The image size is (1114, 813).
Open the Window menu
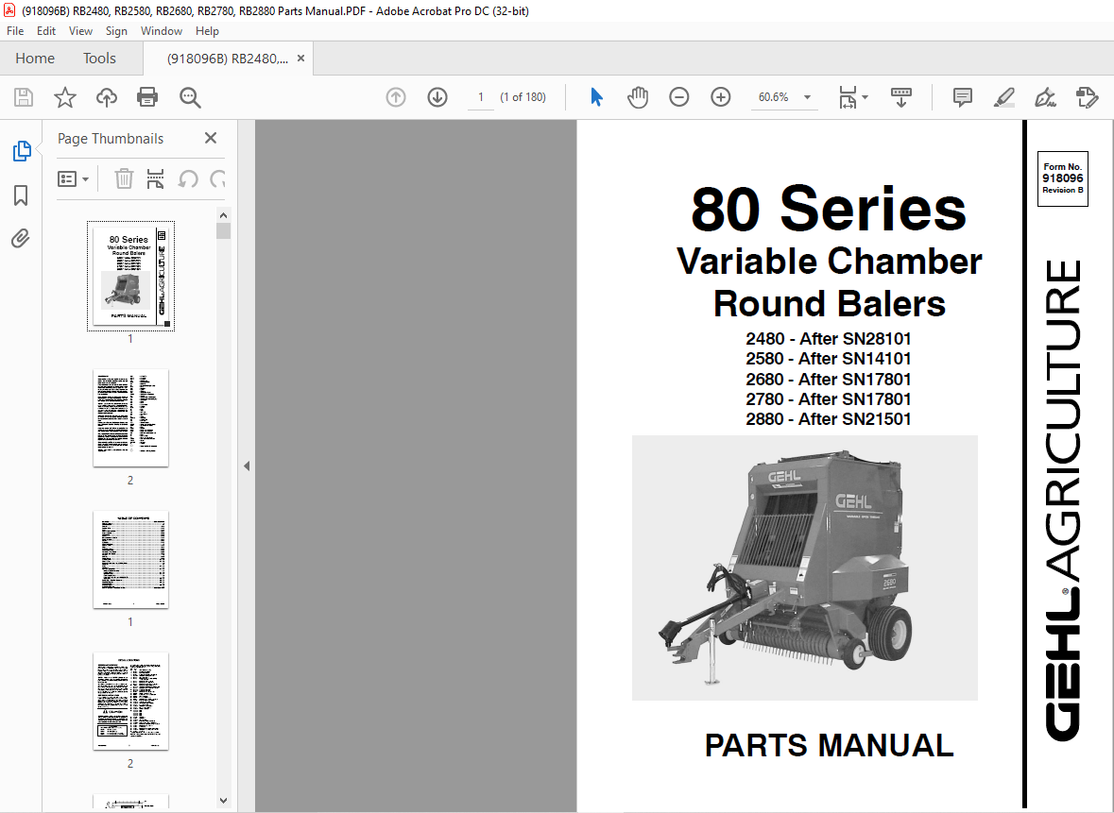(x=162, y=31)
